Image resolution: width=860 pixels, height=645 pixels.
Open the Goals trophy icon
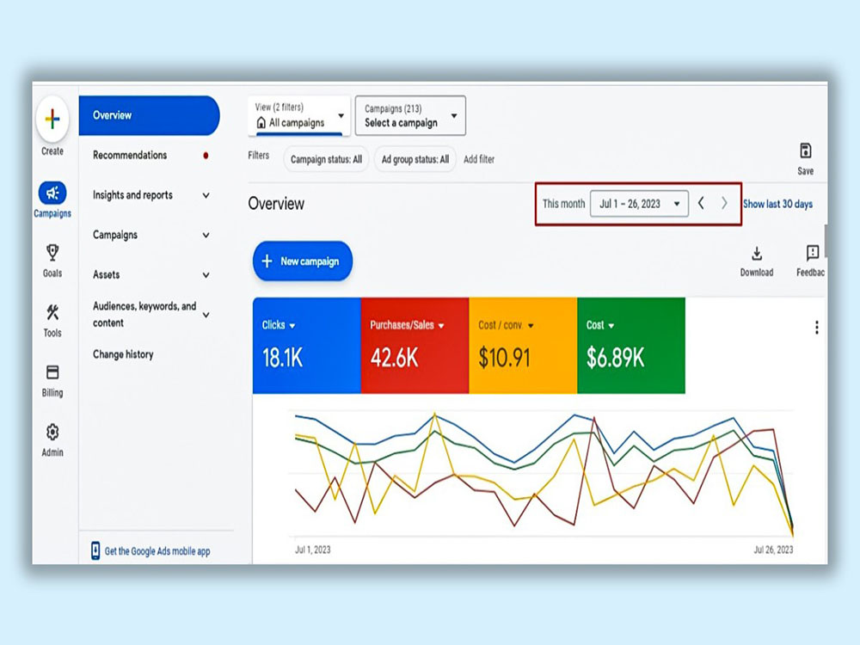pos(52,252)
